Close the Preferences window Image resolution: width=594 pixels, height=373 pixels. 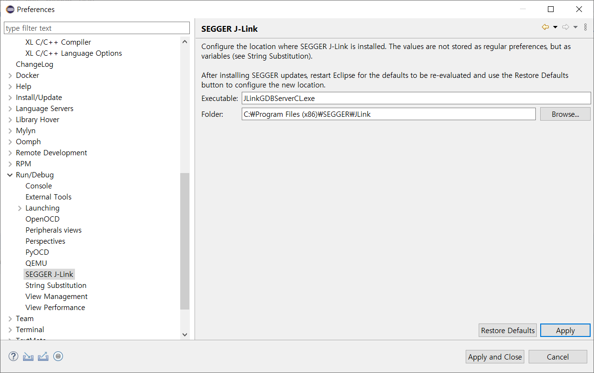click(x=579, y=9)
